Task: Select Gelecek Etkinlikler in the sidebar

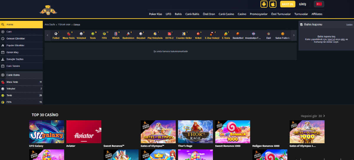Action: pyautogui.click(x=21, y=39)
